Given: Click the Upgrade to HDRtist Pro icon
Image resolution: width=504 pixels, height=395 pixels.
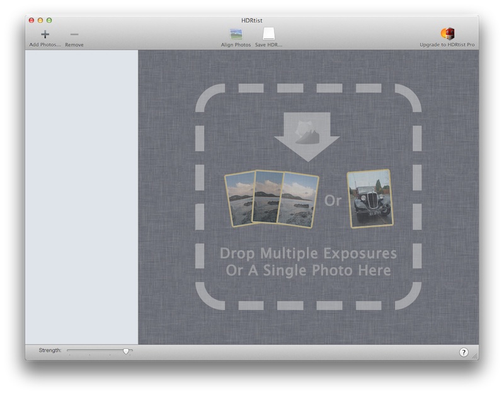Looking at the screenshot, I should [x=447, y=34].
